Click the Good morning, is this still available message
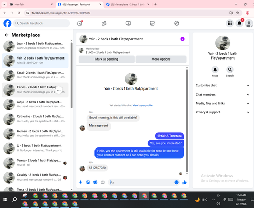The image size is (254, 208). click(113, 118)
